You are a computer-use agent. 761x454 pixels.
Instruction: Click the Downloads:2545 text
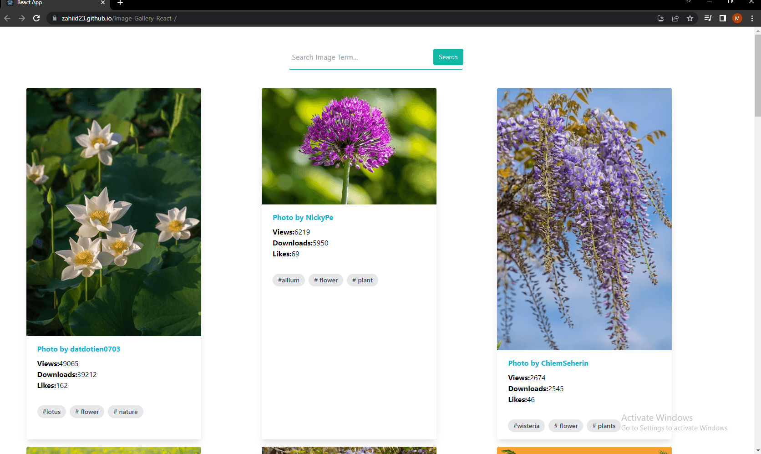click(536, 389)
